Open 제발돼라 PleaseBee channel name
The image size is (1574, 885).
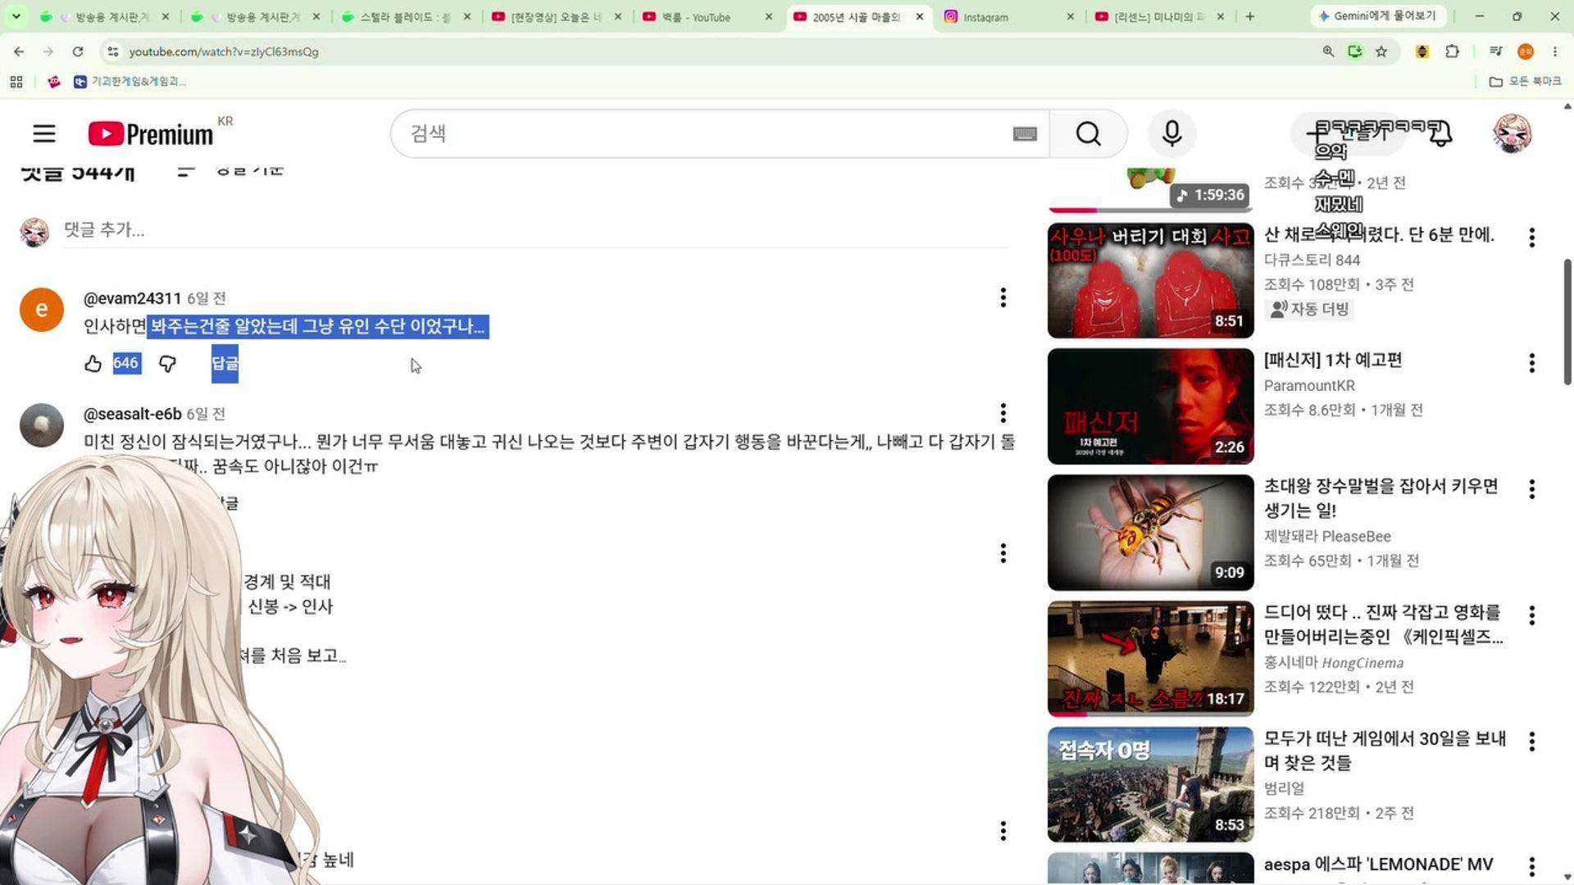pos(1327,537)
